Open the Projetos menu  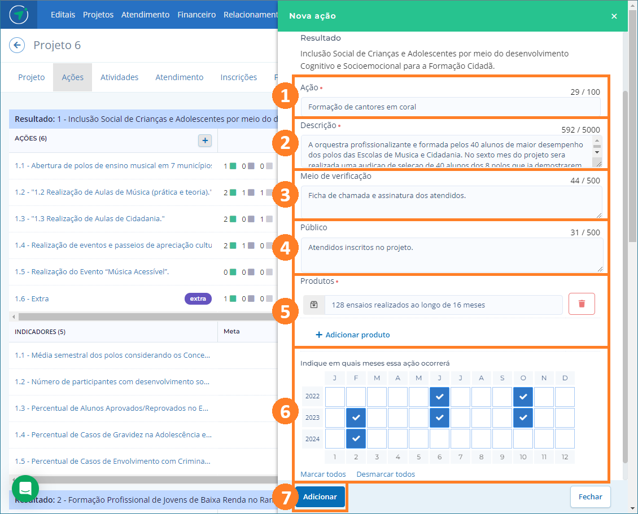point(98,15)
